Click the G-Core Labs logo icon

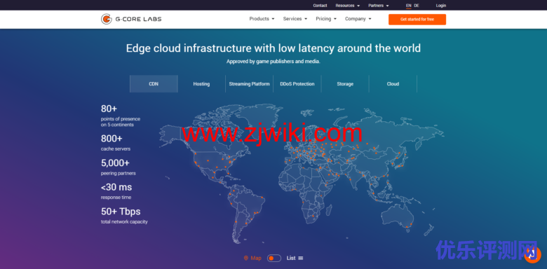(x=107, y=19)
